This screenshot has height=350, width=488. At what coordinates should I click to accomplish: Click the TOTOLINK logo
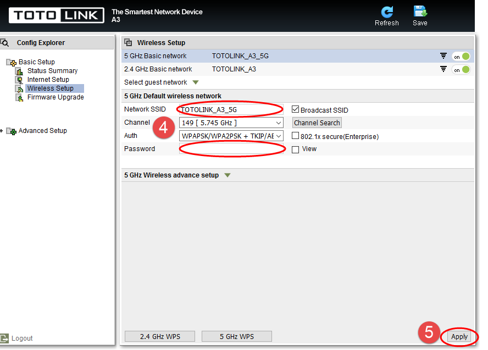[x=57, y=15]
